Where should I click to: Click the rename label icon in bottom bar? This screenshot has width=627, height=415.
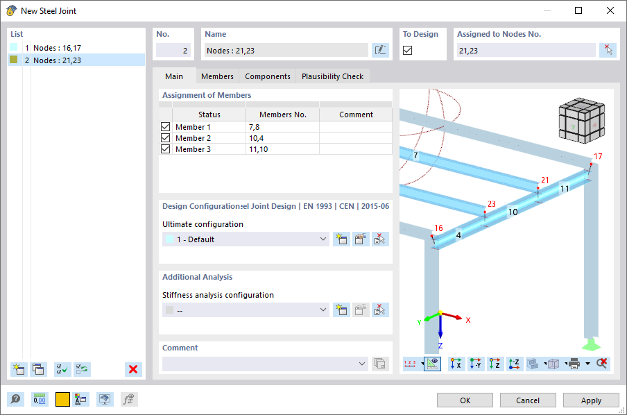coord(80,400)
